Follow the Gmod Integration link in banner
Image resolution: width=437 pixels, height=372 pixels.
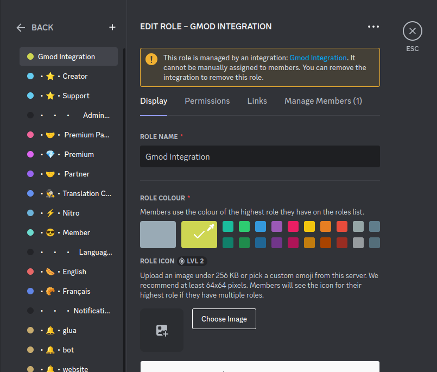click(x=318, y=58)
